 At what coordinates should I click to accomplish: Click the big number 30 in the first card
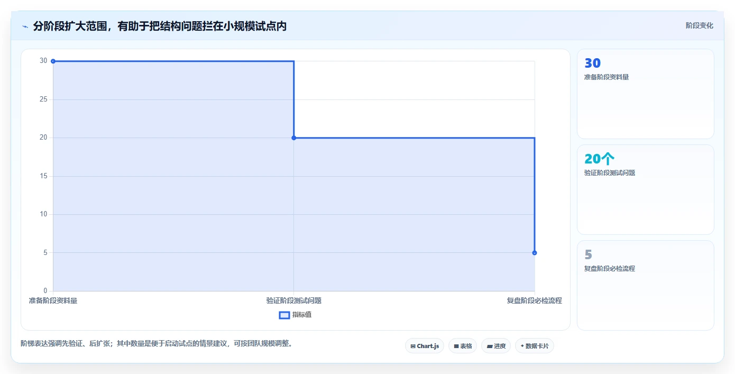coord(592,63)
